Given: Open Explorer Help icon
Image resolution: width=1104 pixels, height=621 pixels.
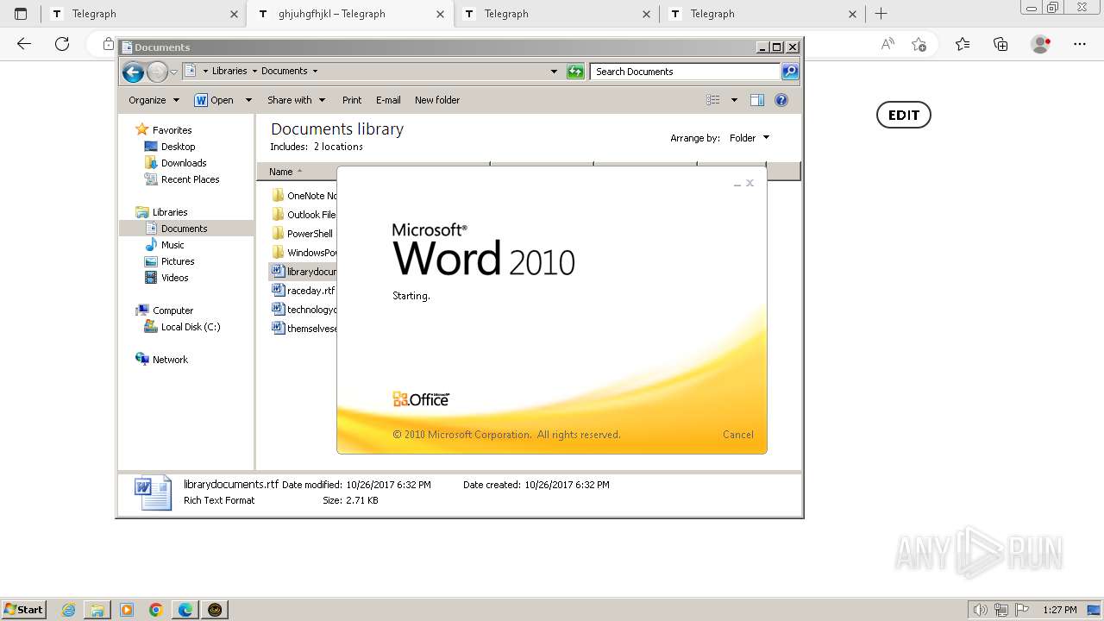Looking at the screenshot, I should click(x=781, y=100).
